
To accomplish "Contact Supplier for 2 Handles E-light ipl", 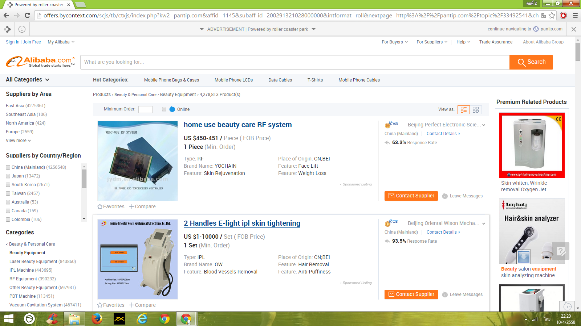I will [411, 294].
